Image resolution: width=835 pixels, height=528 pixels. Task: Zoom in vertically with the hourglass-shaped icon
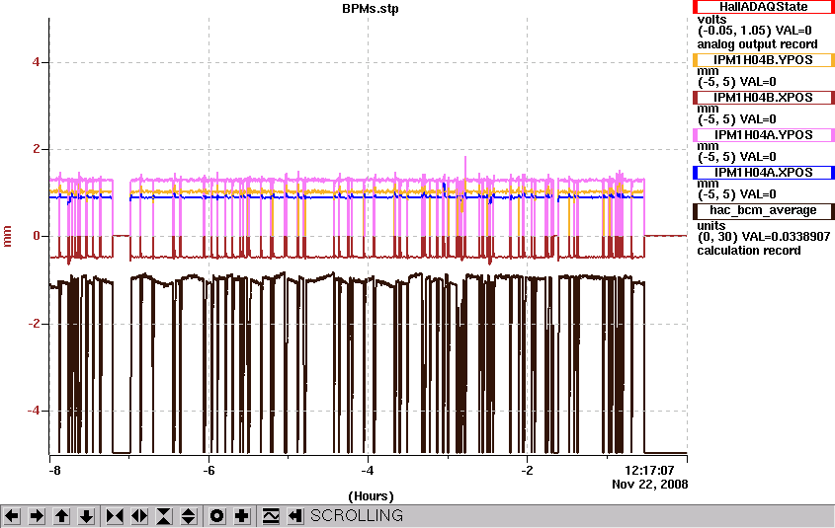click(x=164, y=516)
